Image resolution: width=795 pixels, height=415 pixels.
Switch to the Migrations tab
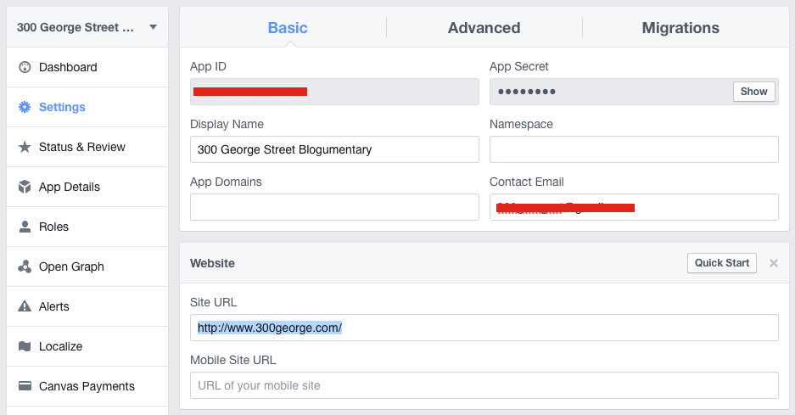(x=680, y=27)
